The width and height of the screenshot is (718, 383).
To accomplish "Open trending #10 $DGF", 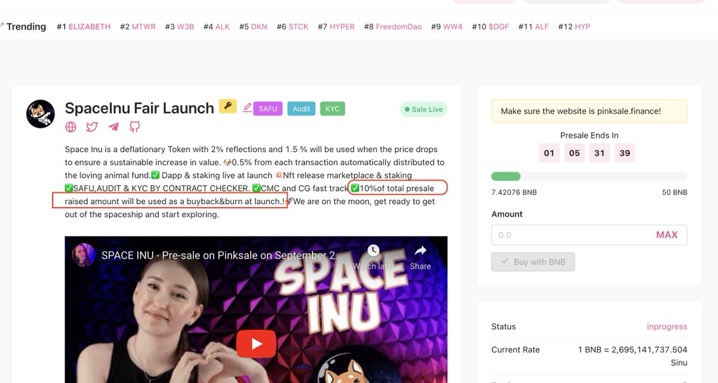I will click(491, 27).
